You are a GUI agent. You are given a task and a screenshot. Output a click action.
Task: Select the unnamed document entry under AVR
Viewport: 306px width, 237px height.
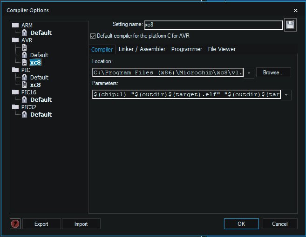pyautogui.click(x=24, y=47)
